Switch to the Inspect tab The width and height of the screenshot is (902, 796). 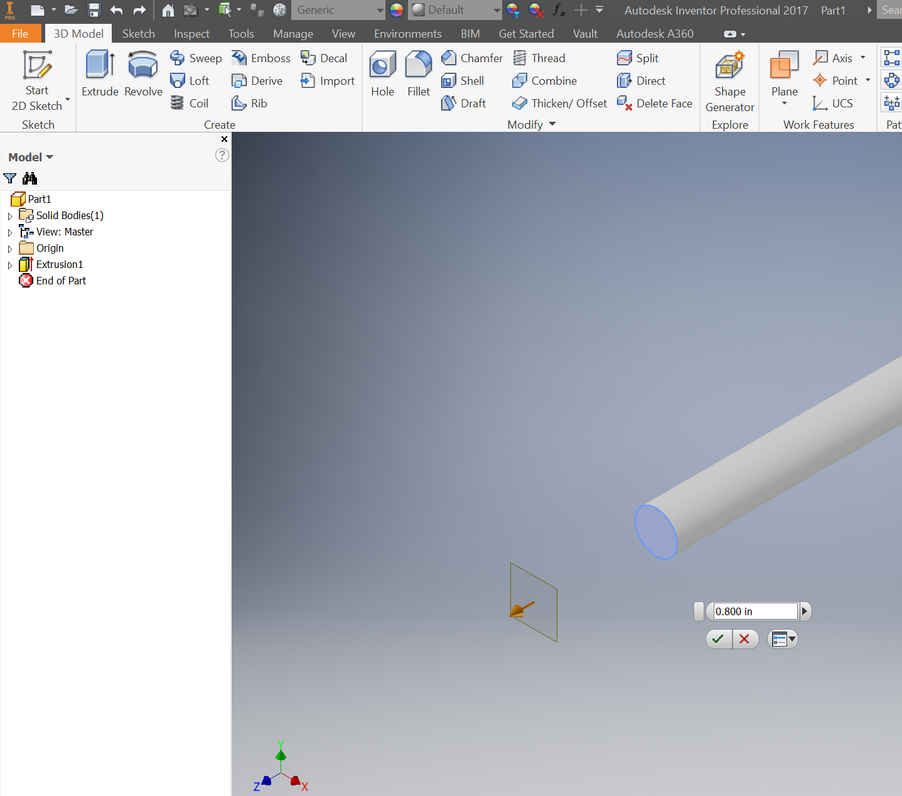tap(191, 34)
